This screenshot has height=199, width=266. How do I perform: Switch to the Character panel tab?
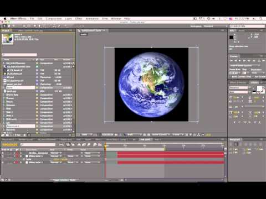pos(255,82)
